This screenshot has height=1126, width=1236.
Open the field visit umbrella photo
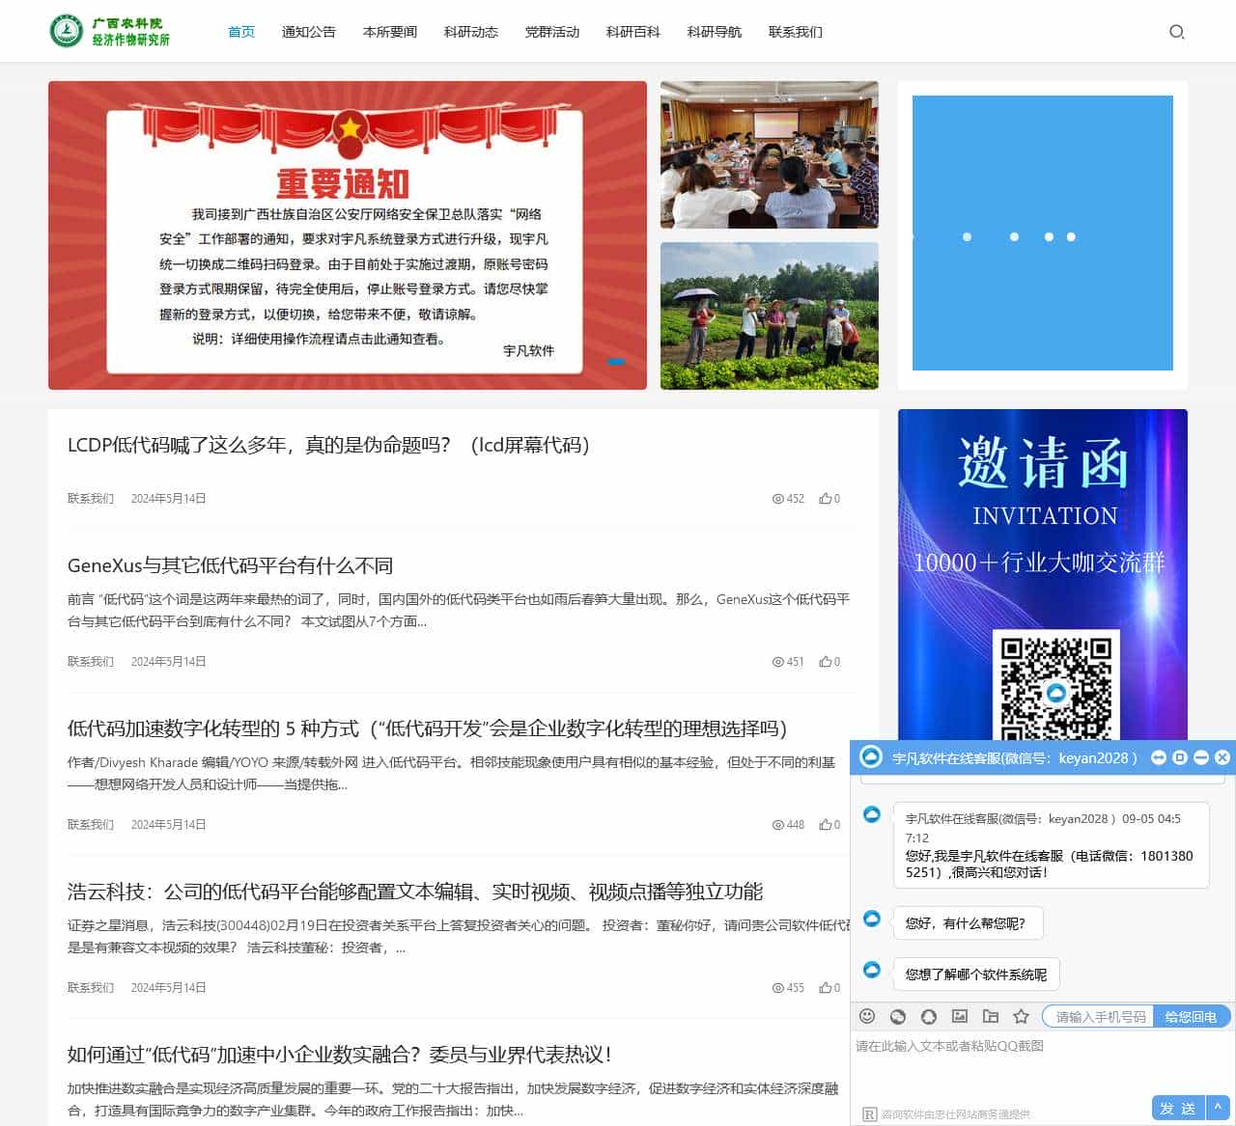(x=770, y=316)
